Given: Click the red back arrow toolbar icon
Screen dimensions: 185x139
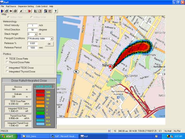Looking at the screenshot, I should click(11, 11).
